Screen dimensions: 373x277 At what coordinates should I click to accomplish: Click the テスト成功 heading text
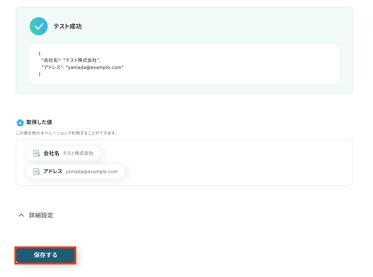pyautogui.click(x=67, y=26)
